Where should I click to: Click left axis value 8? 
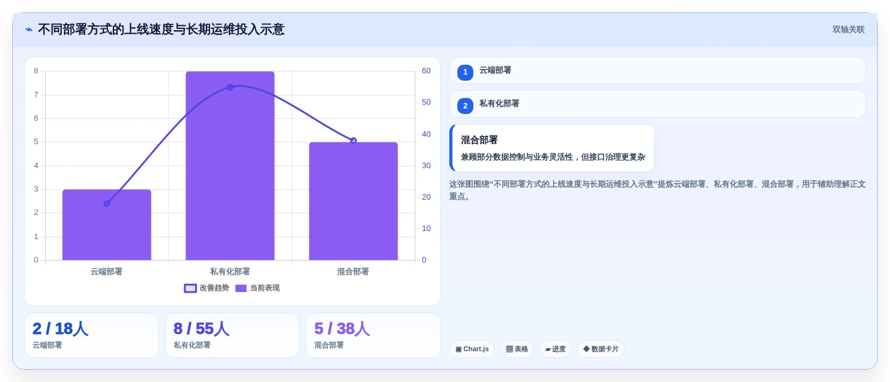click(36, 71)
